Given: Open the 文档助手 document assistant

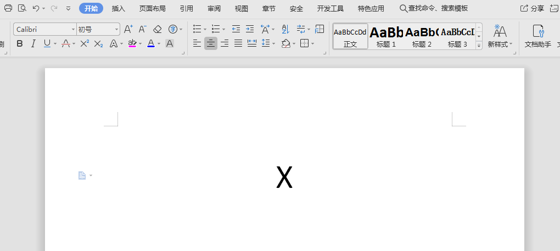Looking at the screenshot, I should 537,36.
